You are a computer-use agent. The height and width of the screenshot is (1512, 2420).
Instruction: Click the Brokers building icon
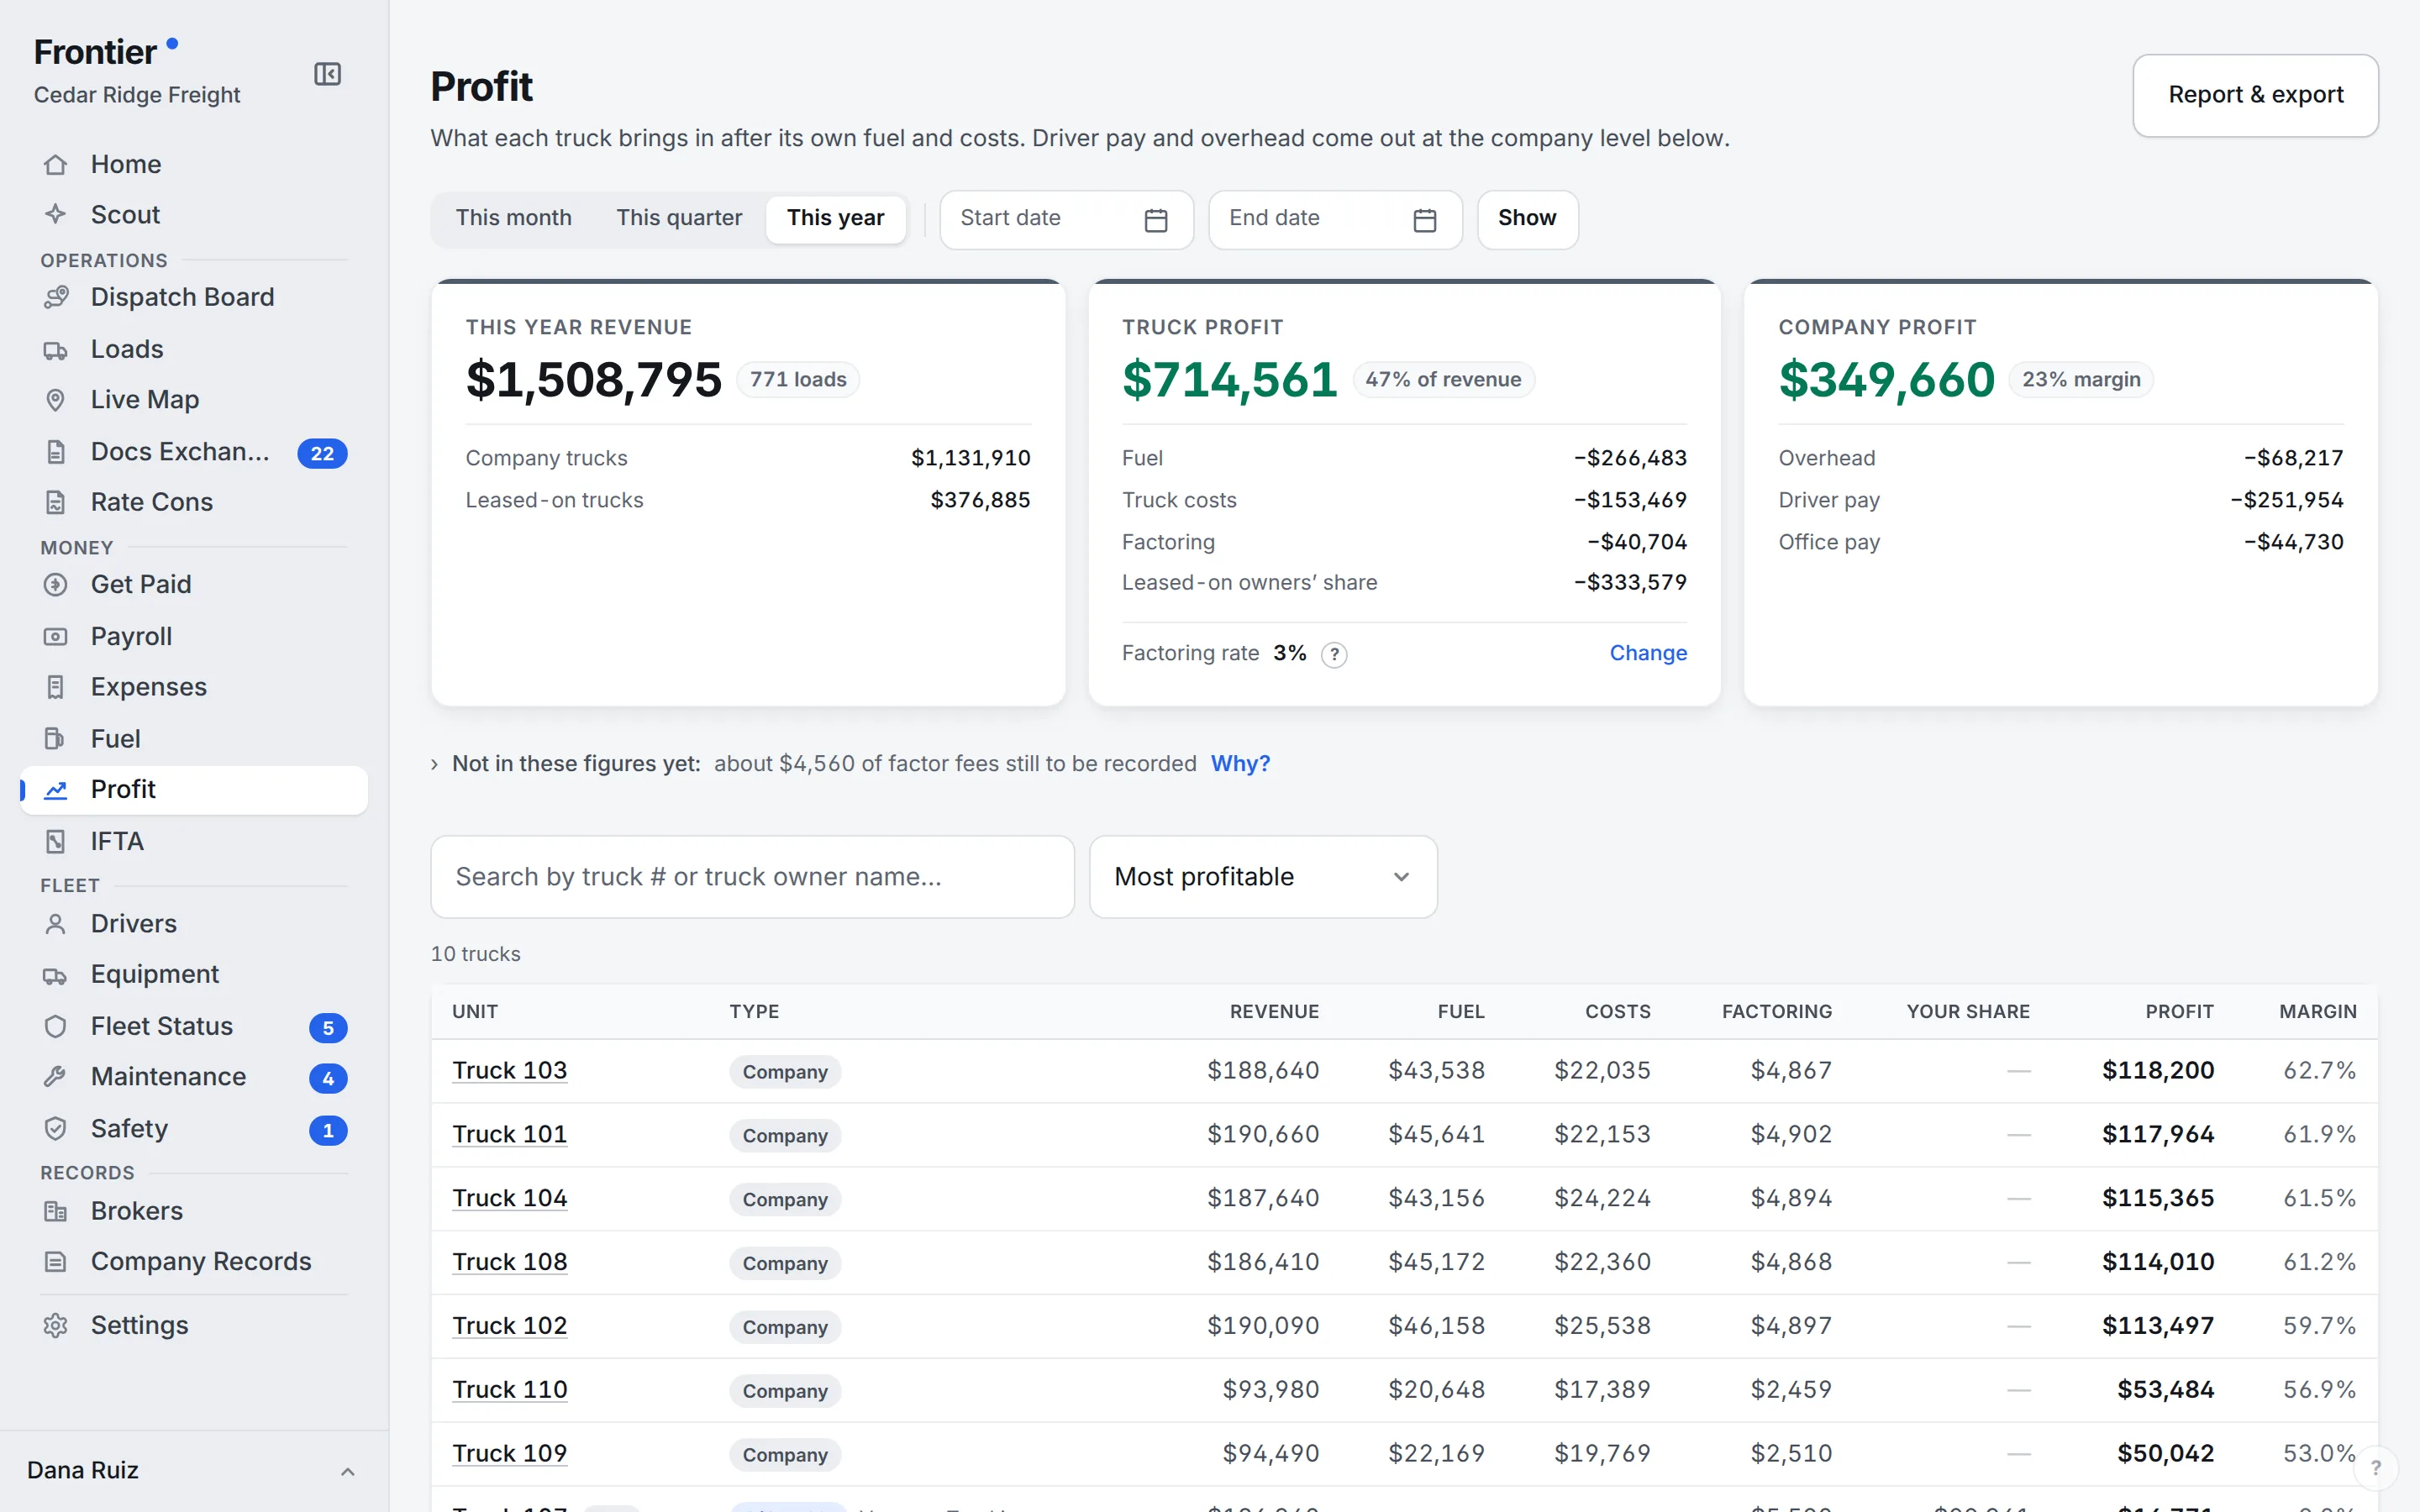pyautogui.click(x=56, y=1212)
